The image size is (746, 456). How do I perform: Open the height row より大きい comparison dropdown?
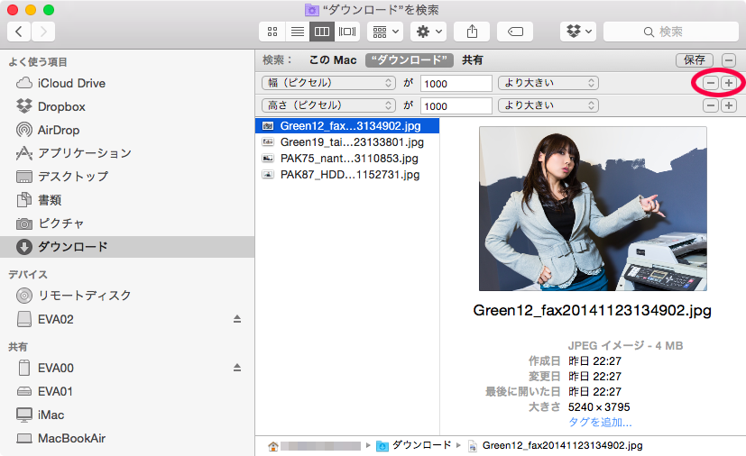[548, 105]
